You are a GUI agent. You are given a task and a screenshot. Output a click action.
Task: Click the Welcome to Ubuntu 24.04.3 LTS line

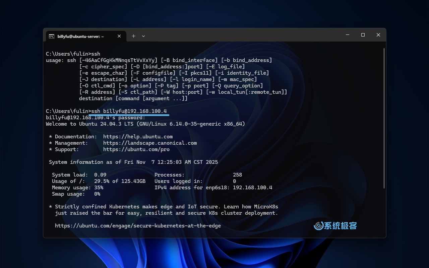coord(145,124)
